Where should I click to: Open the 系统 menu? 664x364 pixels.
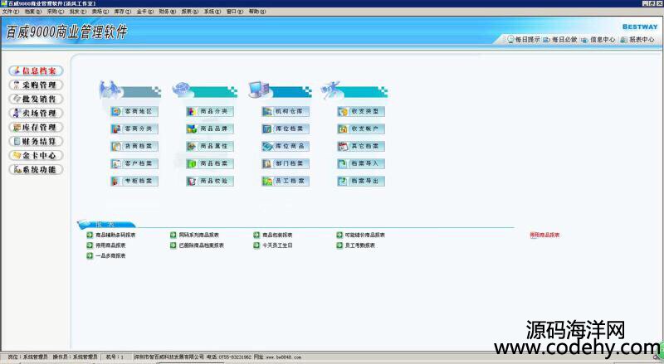(212, 12)
